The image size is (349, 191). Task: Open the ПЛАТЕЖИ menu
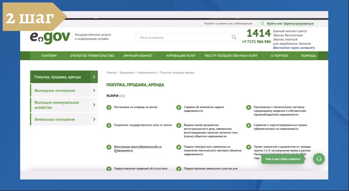(49, 56)
